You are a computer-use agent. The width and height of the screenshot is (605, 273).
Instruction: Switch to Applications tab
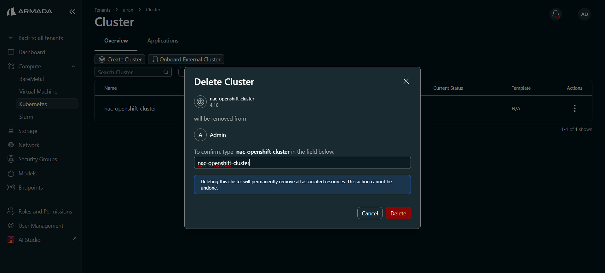(x=163, y=41)
